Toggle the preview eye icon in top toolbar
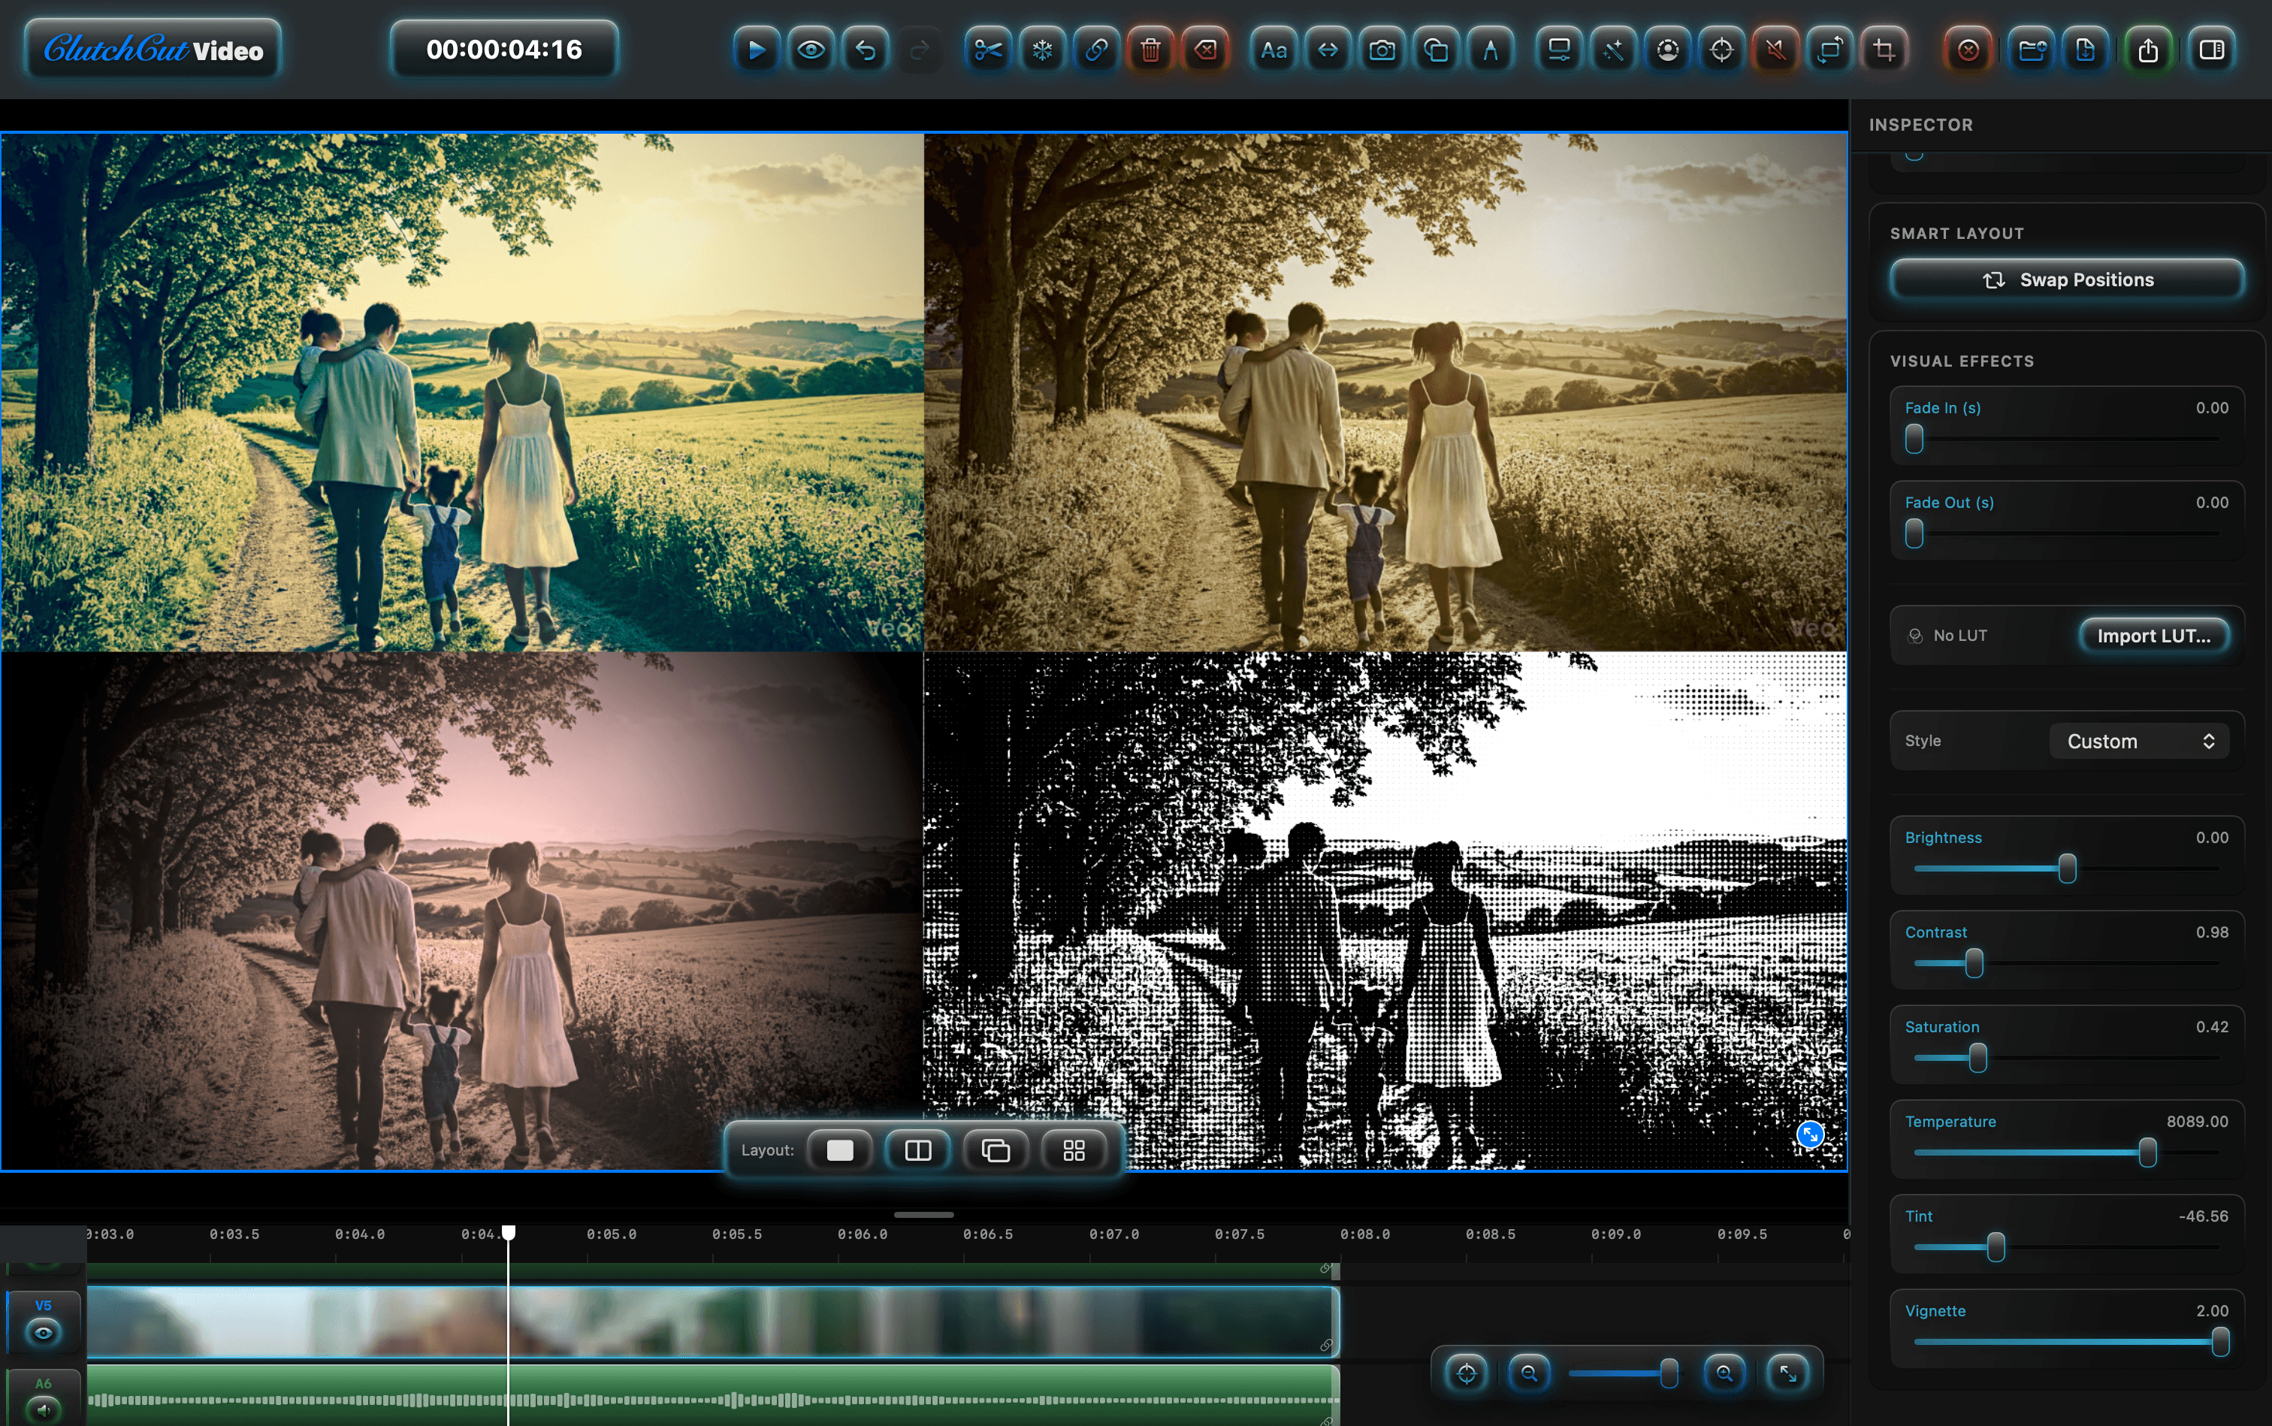The width and height of the screenshot is (2272, 1426). 811,50
